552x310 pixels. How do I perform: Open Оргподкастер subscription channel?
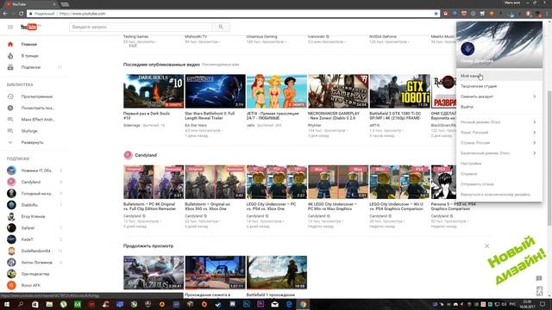(x=34, y=274)
